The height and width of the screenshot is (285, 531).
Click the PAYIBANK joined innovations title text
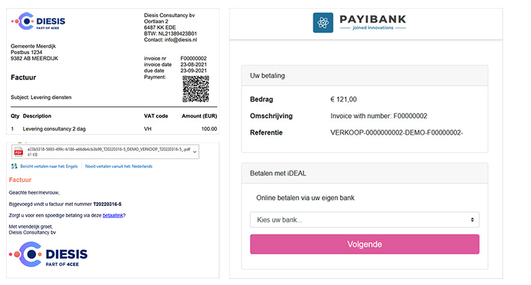373,23
